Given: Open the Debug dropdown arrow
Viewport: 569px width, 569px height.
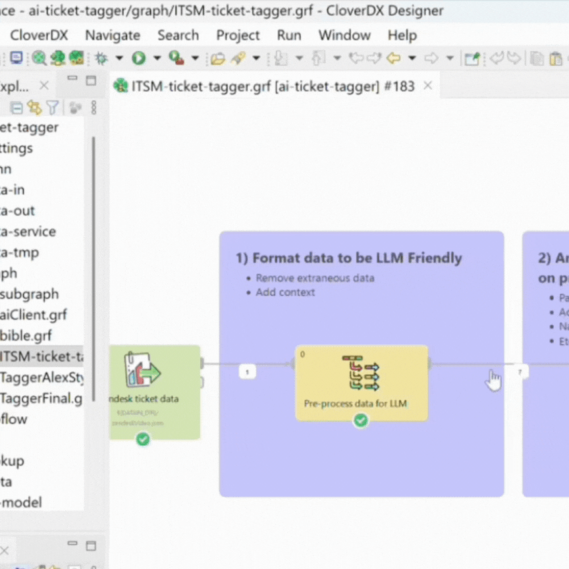Looking at the screenshot, I should (x=119, y=58).
